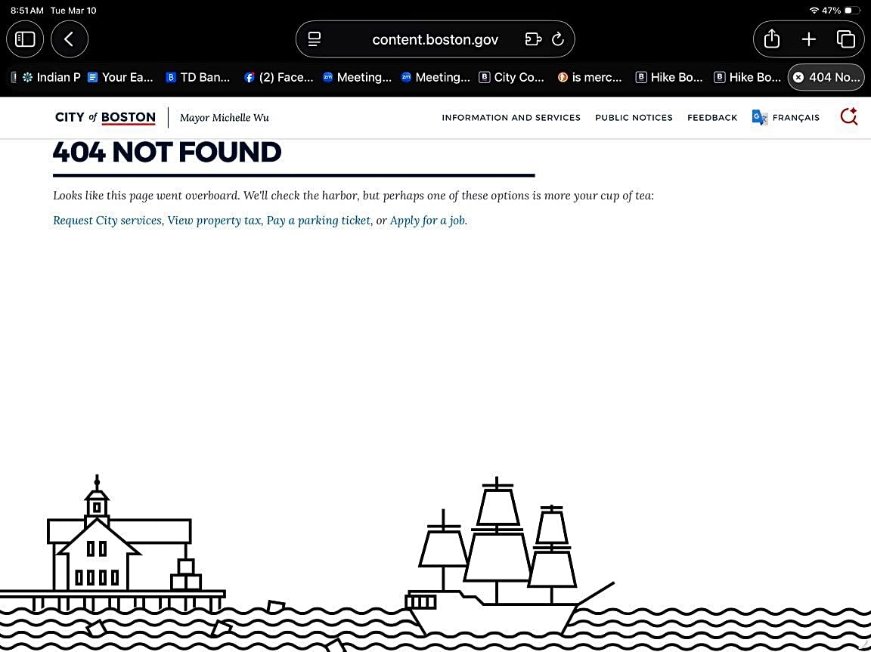This screenshot has height=652, width=871.
Task: Open the Français language selector
Action: tap(786, 118)
